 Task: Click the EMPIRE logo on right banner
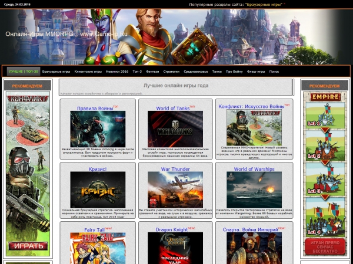click(325, 97)
